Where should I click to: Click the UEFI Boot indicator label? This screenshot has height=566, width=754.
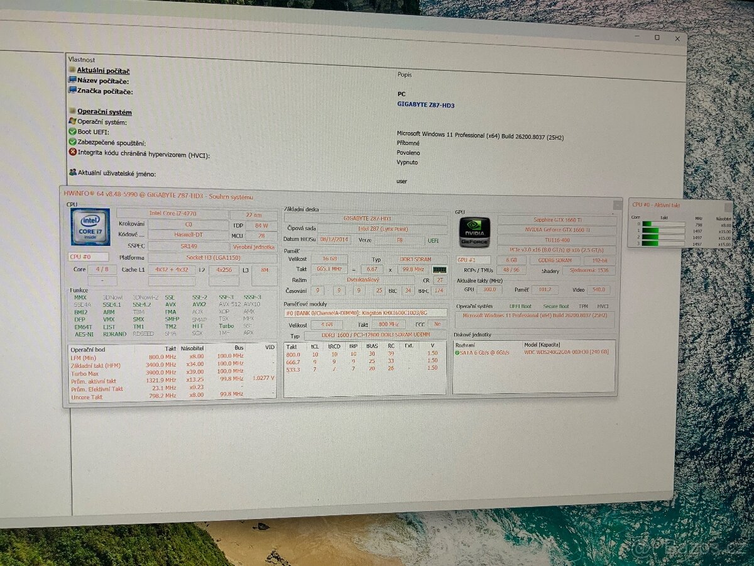(520, 306)
